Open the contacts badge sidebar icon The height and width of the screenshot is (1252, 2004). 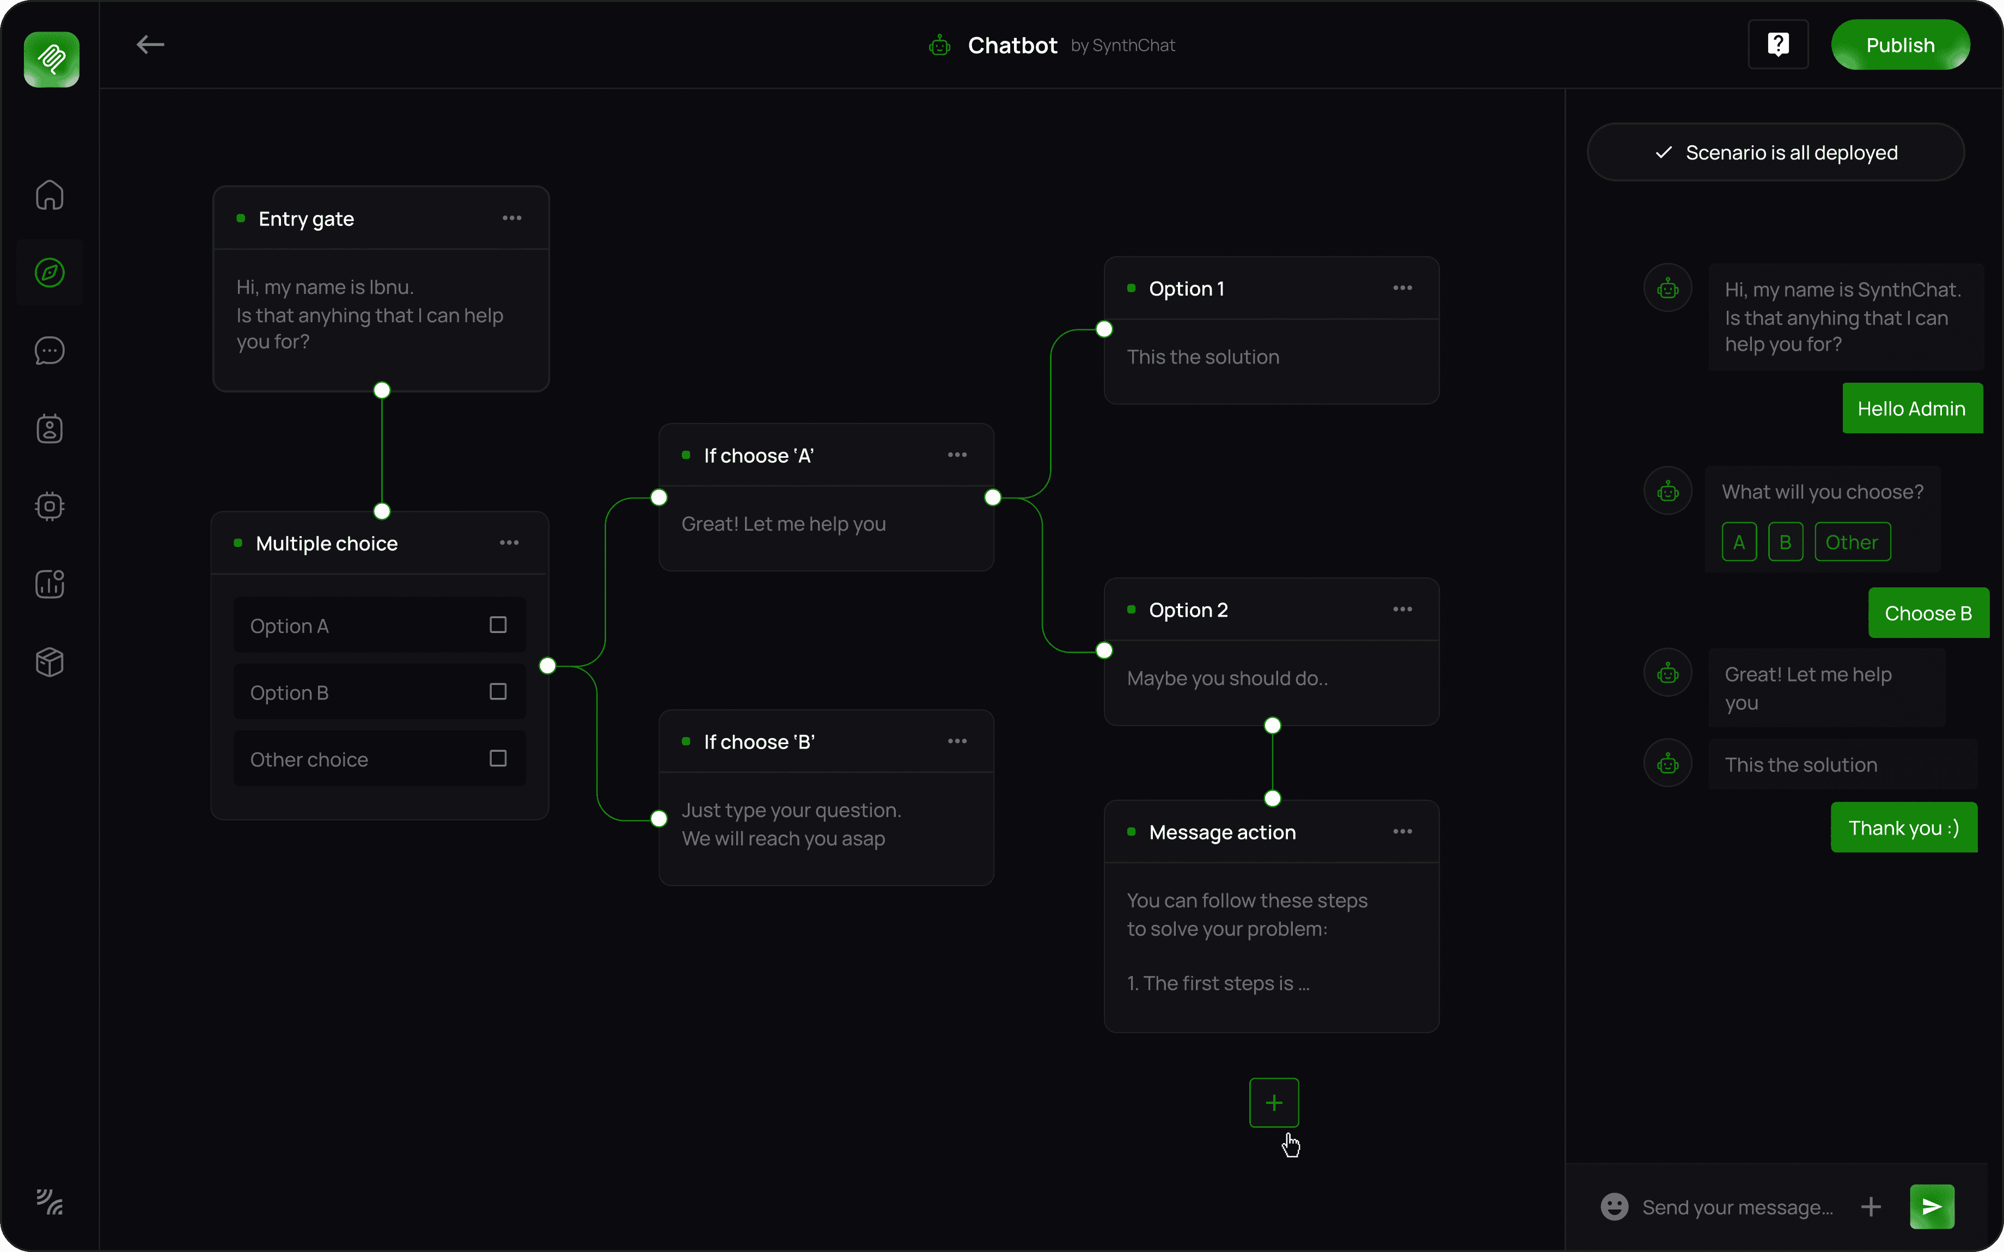[50, 429]
